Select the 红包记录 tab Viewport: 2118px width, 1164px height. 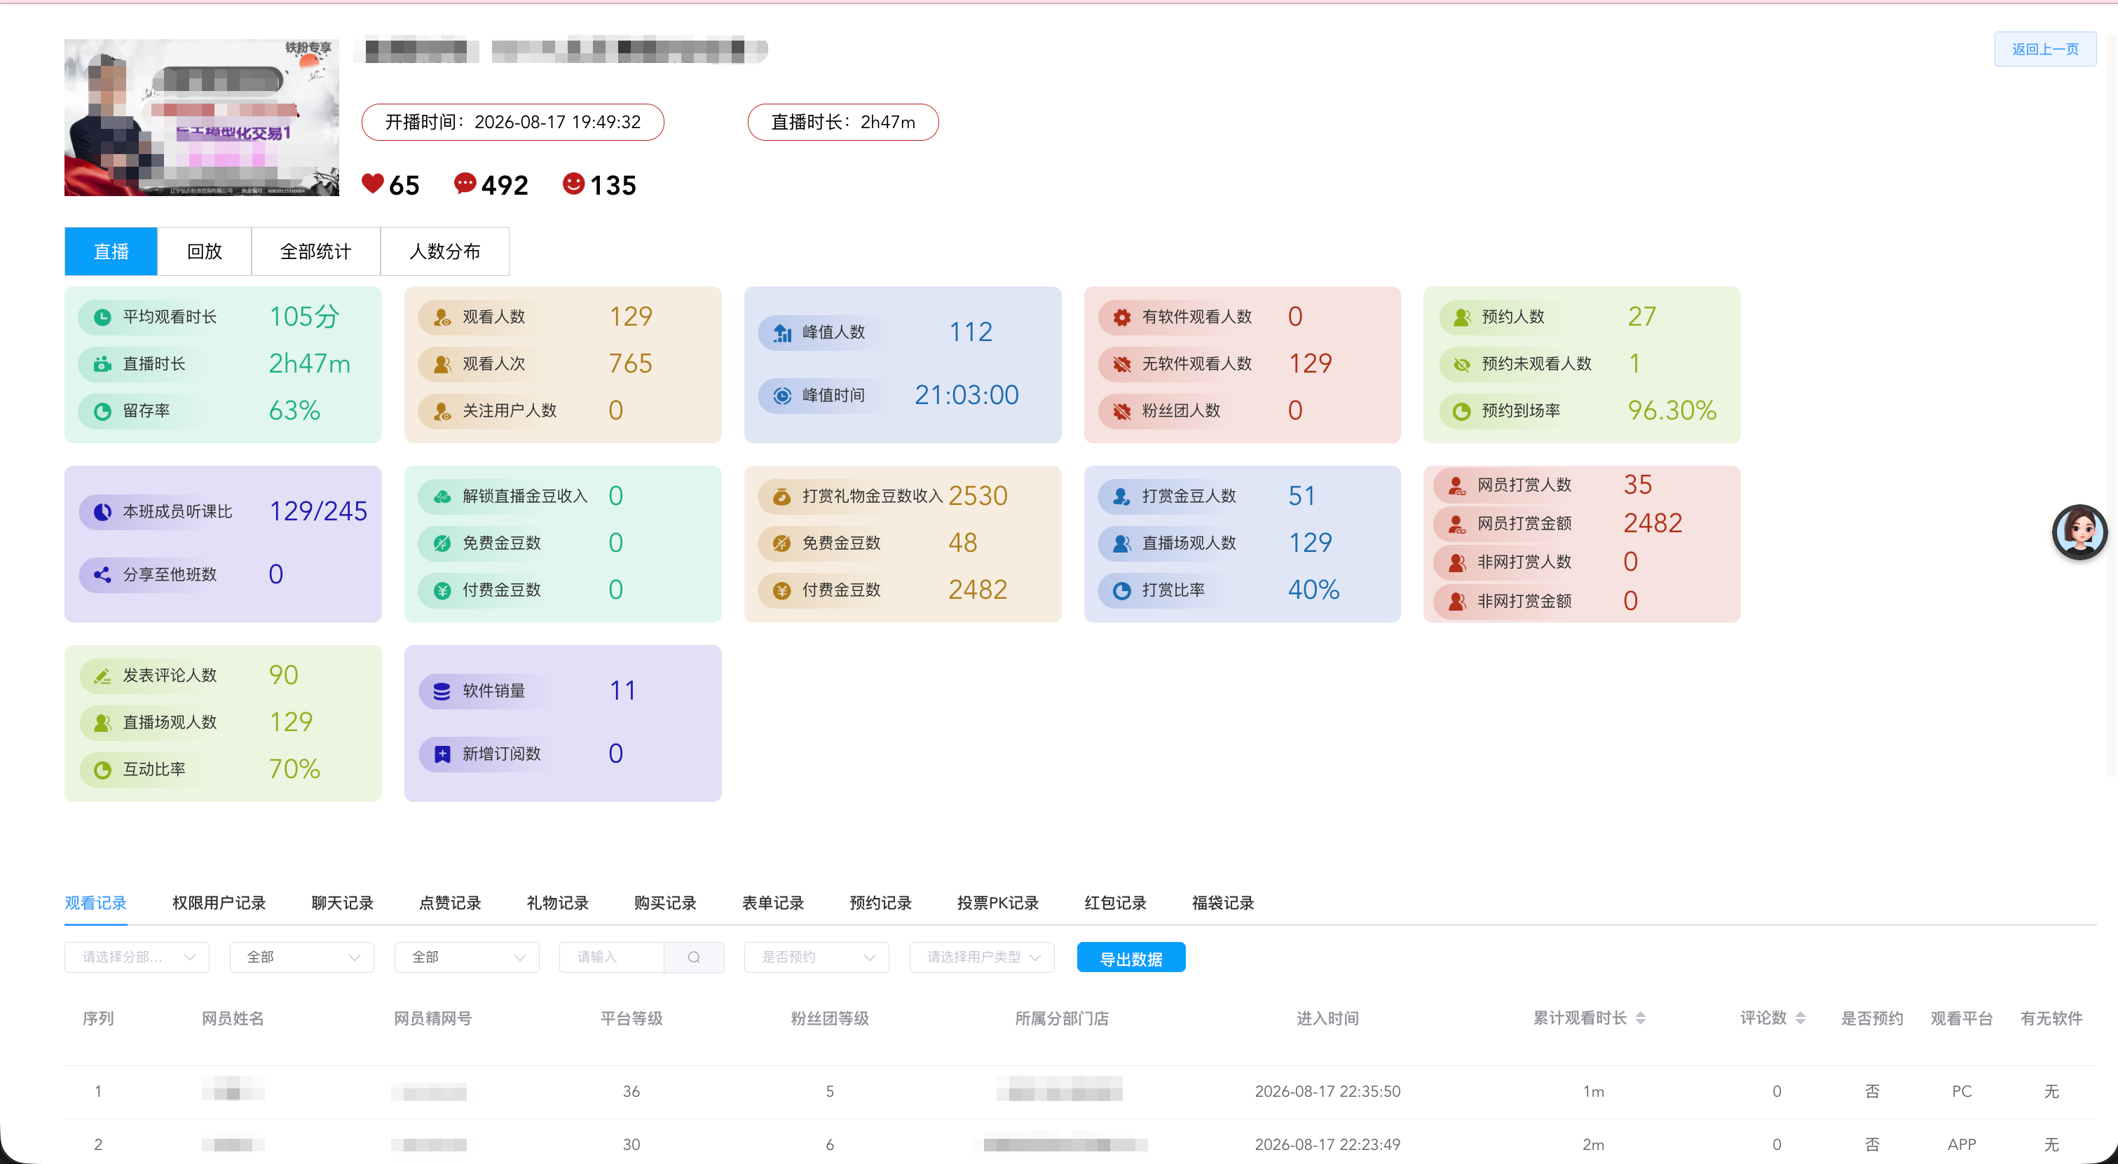tap(1115, 903)
